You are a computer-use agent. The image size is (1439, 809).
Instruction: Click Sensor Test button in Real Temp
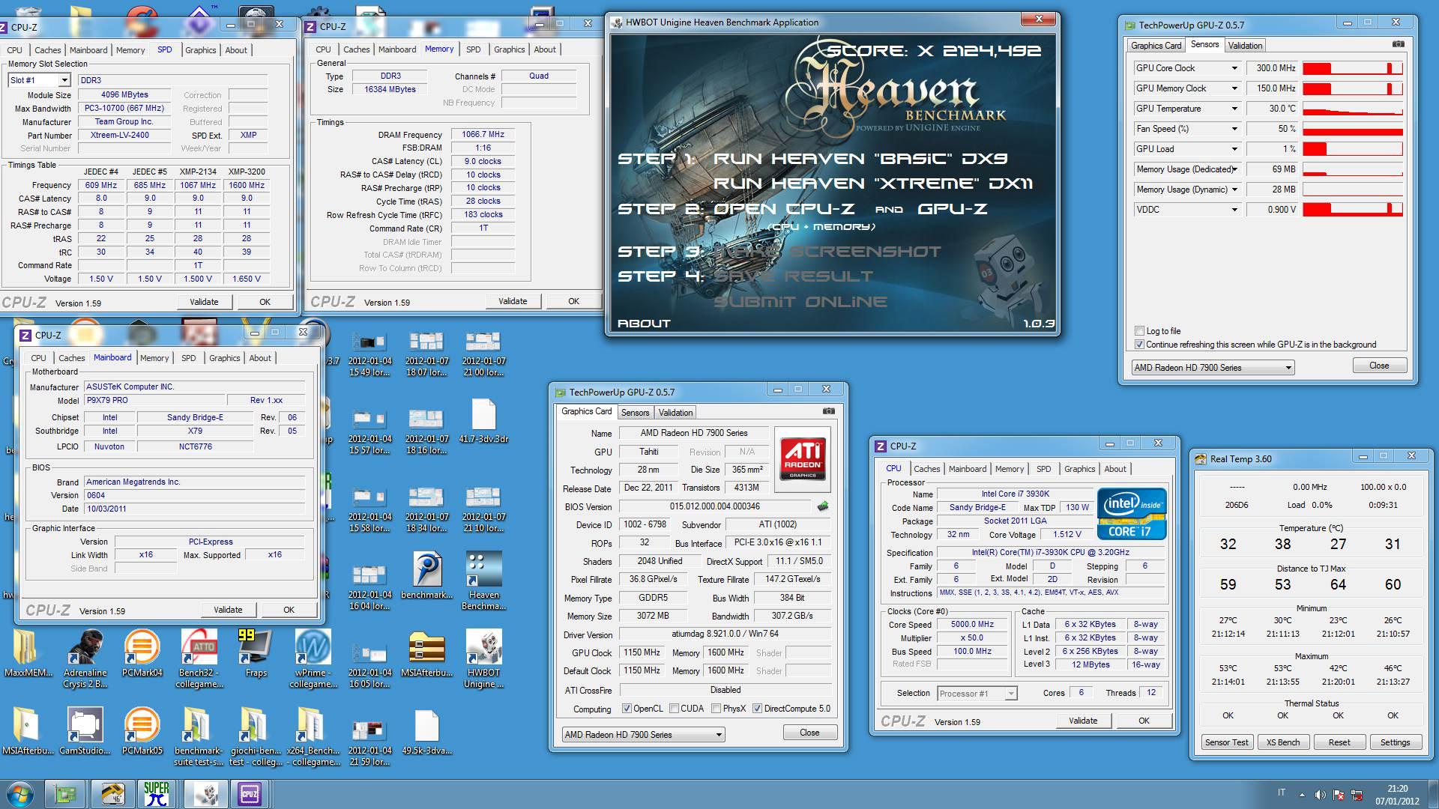point(1226,742)
